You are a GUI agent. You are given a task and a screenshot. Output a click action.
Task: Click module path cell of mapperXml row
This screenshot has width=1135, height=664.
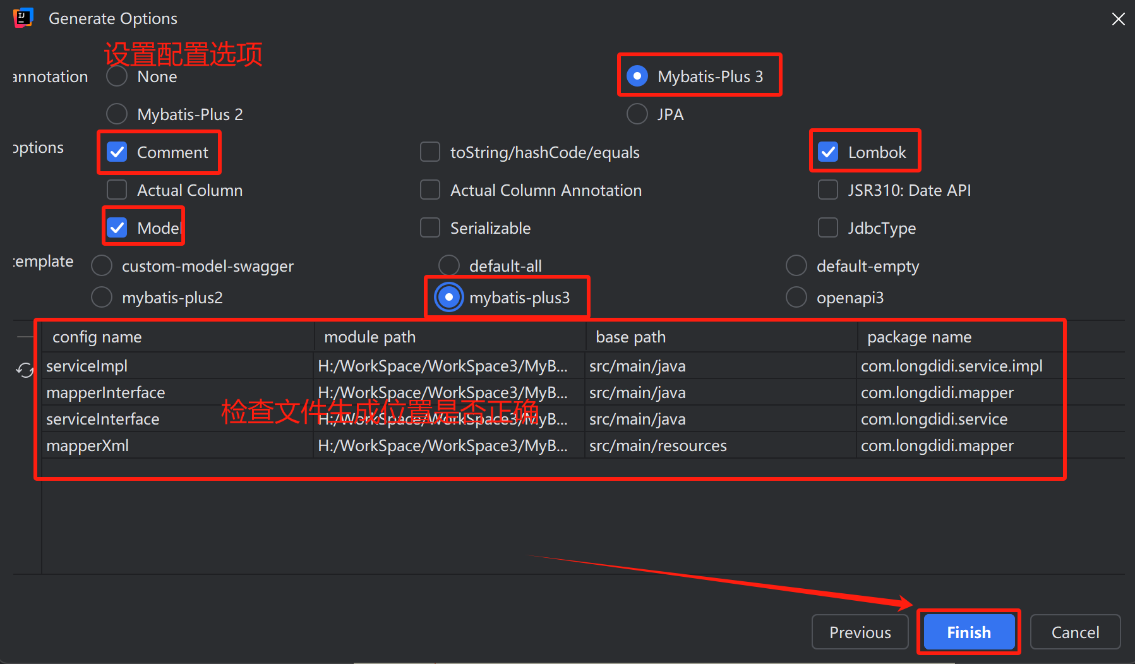pyautogui.click(x=450, y=445)
